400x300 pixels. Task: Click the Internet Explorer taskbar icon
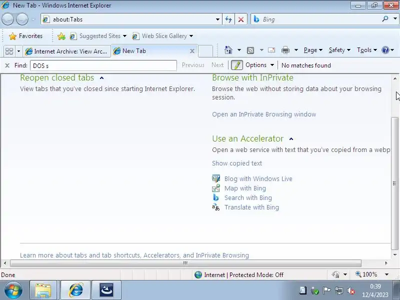pos(75,290)
